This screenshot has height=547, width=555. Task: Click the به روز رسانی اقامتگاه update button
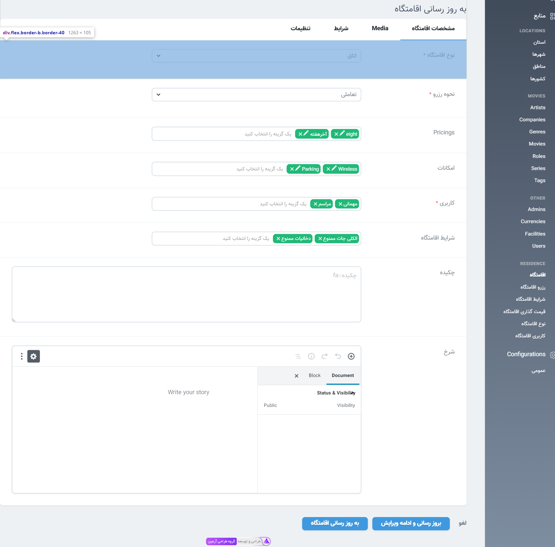[x=335, y=523]
